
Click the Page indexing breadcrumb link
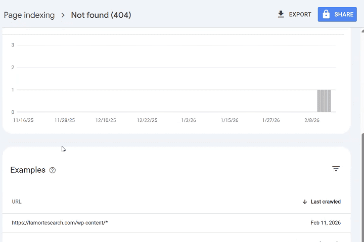click(x=29, y=15)
